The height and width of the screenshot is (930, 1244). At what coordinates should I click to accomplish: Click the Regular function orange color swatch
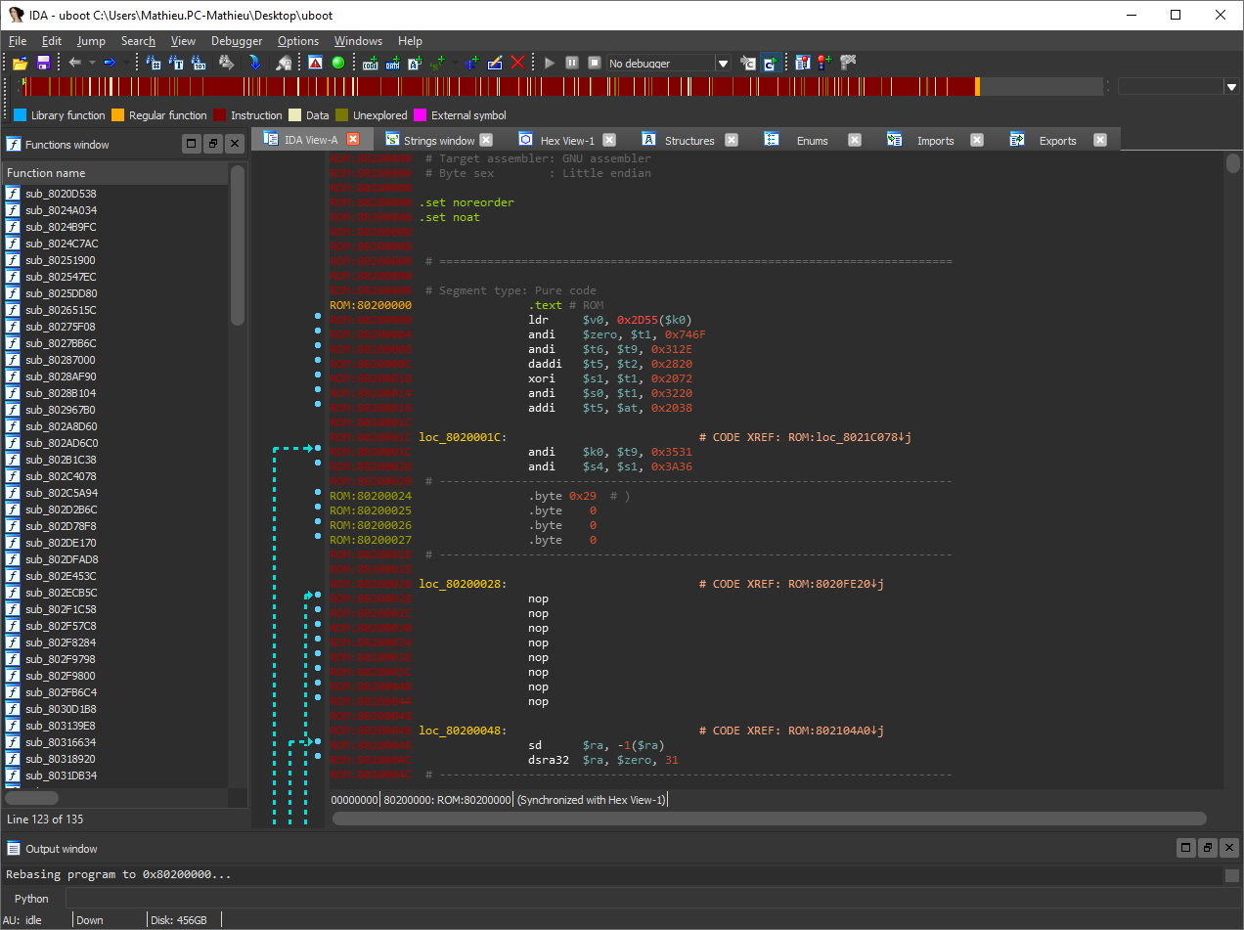coord(117,115)
